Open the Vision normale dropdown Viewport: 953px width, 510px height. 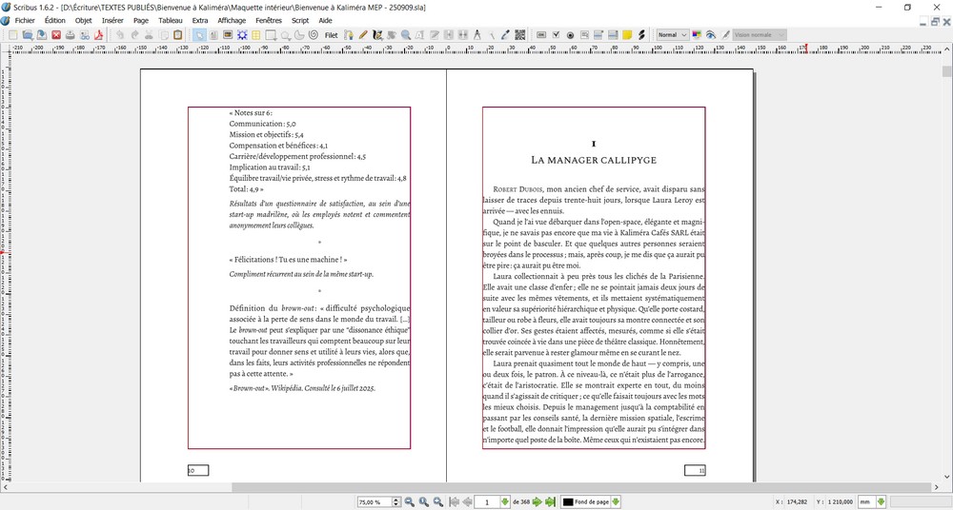point(760,34)
